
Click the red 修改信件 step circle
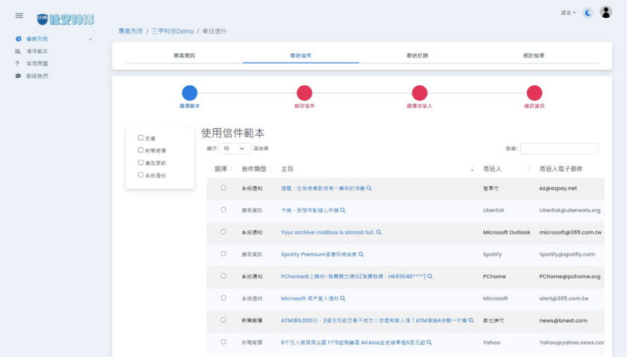[304, 92]
